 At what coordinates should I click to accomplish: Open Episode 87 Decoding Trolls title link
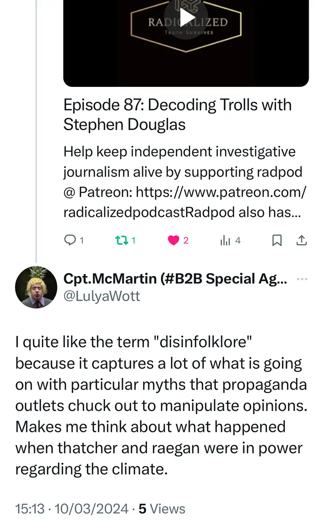(177, 114)
